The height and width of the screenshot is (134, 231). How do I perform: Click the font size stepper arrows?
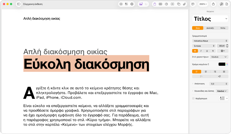point(227,46)
